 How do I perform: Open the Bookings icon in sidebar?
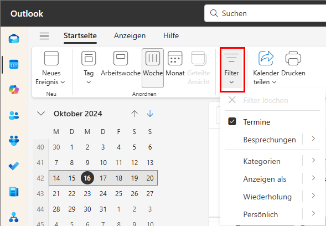(14, 192)
